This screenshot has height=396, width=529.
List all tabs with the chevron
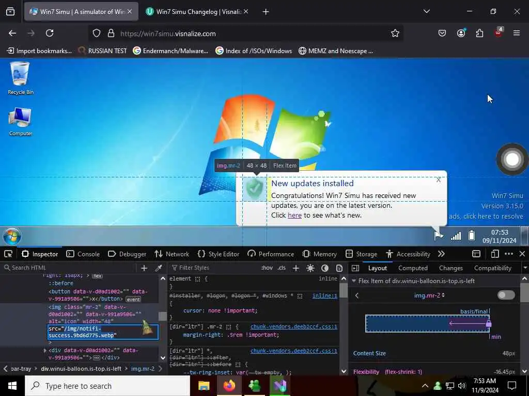(426, 11)
